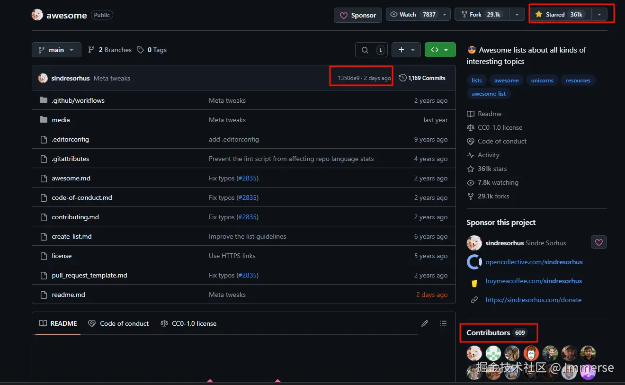Open the Fork options dropdown arrow
The height and width of the screenshot is (385, 625).
(x=517, y=15)
